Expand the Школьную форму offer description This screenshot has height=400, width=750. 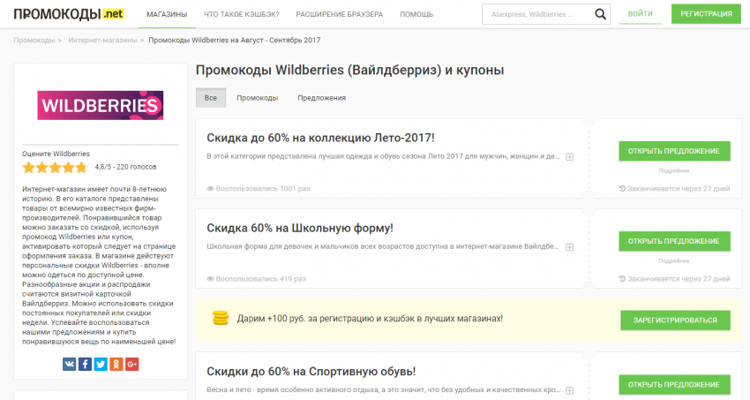click(570, 247)
